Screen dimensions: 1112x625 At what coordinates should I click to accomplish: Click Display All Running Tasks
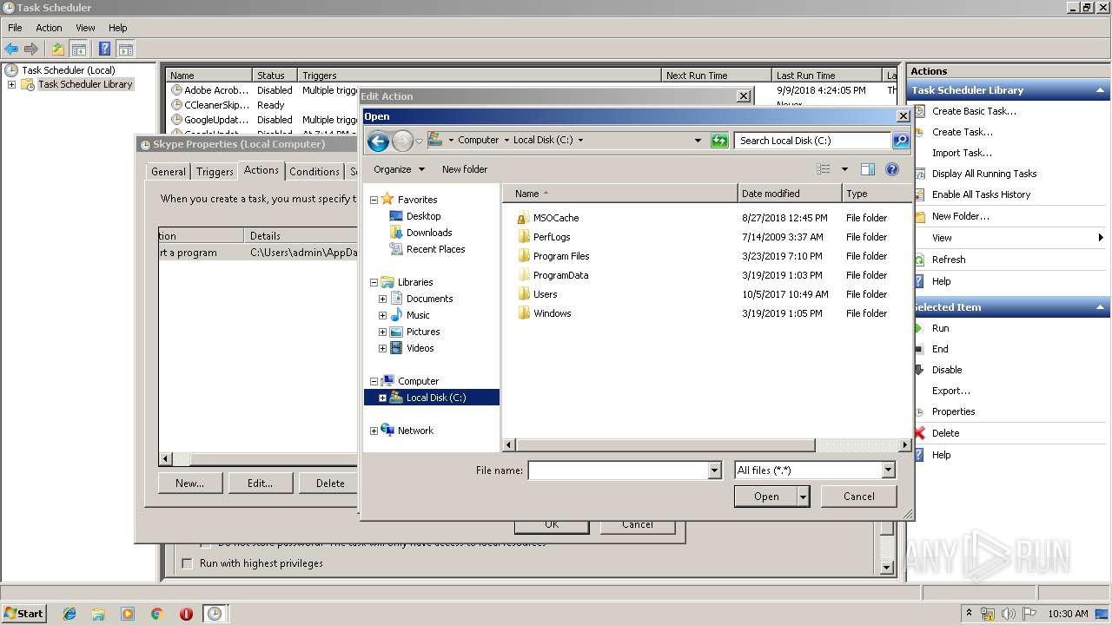984,174
